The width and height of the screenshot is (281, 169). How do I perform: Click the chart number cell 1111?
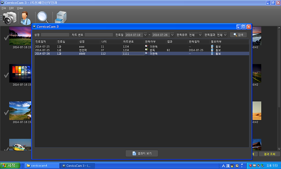[133, 54]
